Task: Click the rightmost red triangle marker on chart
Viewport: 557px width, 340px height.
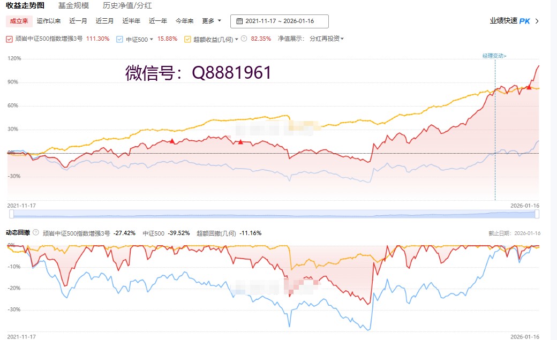Action: [x=529, y=87]
